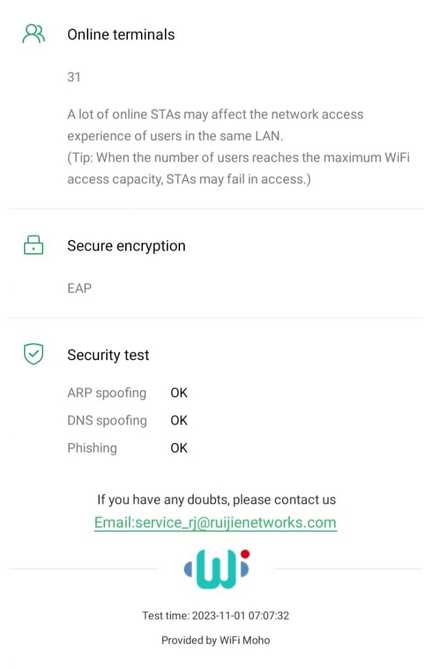Click the Phishing label

pos(92,448)
